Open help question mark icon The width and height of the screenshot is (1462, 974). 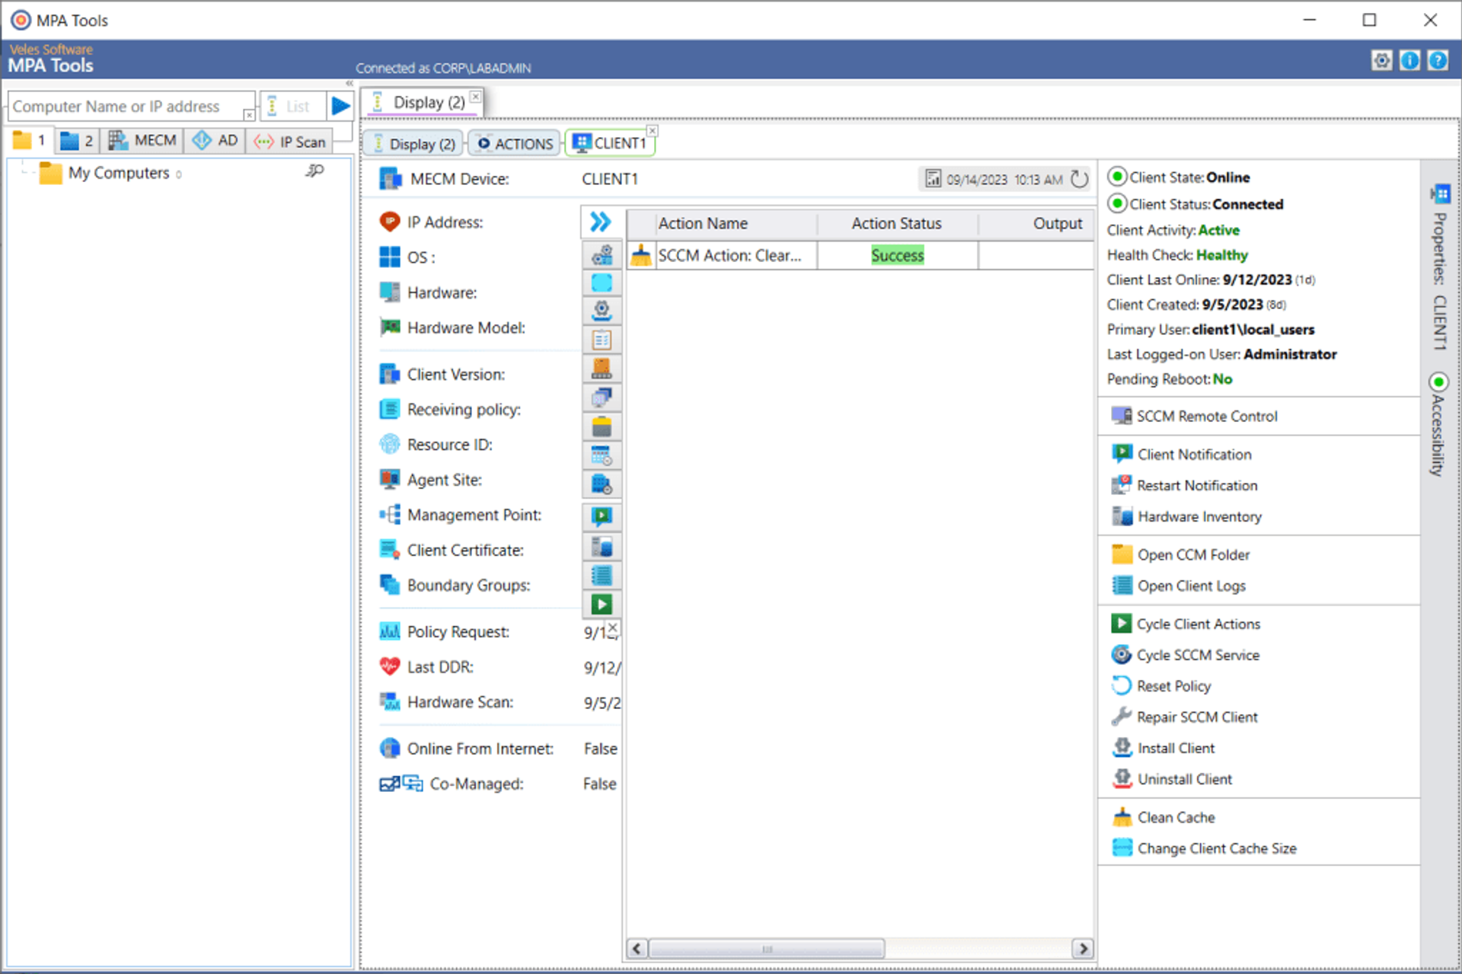point(1438,60)
